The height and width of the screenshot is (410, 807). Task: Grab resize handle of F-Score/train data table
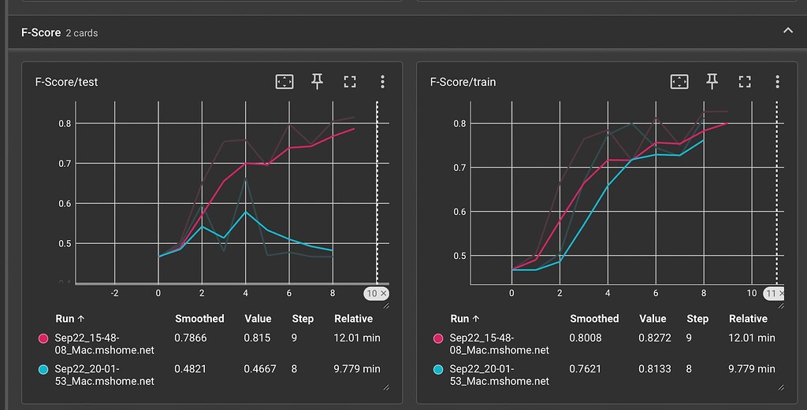click(x=781, y=388)
